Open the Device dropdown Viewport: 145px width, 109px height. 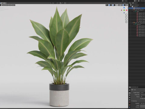click(143, 97)
